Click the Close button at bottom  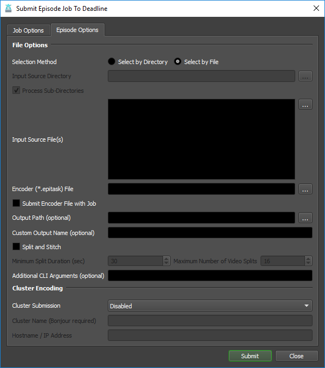pos(296,356)
